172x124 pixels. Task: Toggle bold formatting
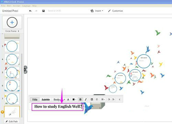point(80,100)
